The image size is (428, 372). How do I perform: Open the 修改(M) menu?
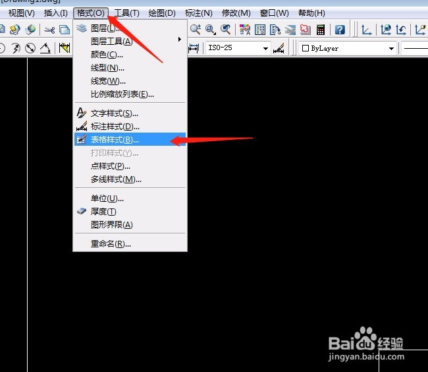pyautogui.click(x=236, y=13)
